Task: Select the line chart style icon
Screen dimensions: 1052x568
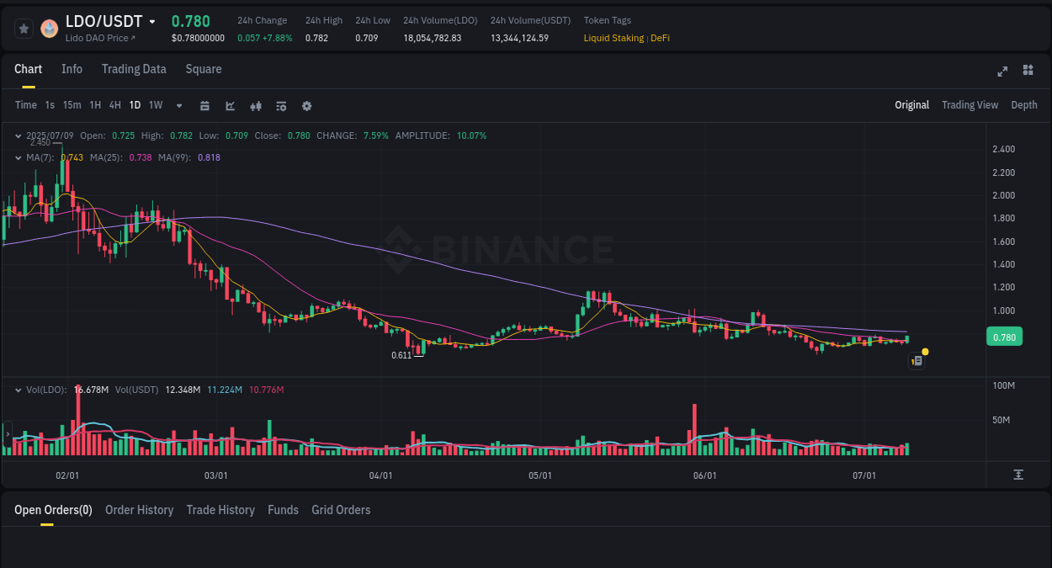Action: [x=230, y=105]
